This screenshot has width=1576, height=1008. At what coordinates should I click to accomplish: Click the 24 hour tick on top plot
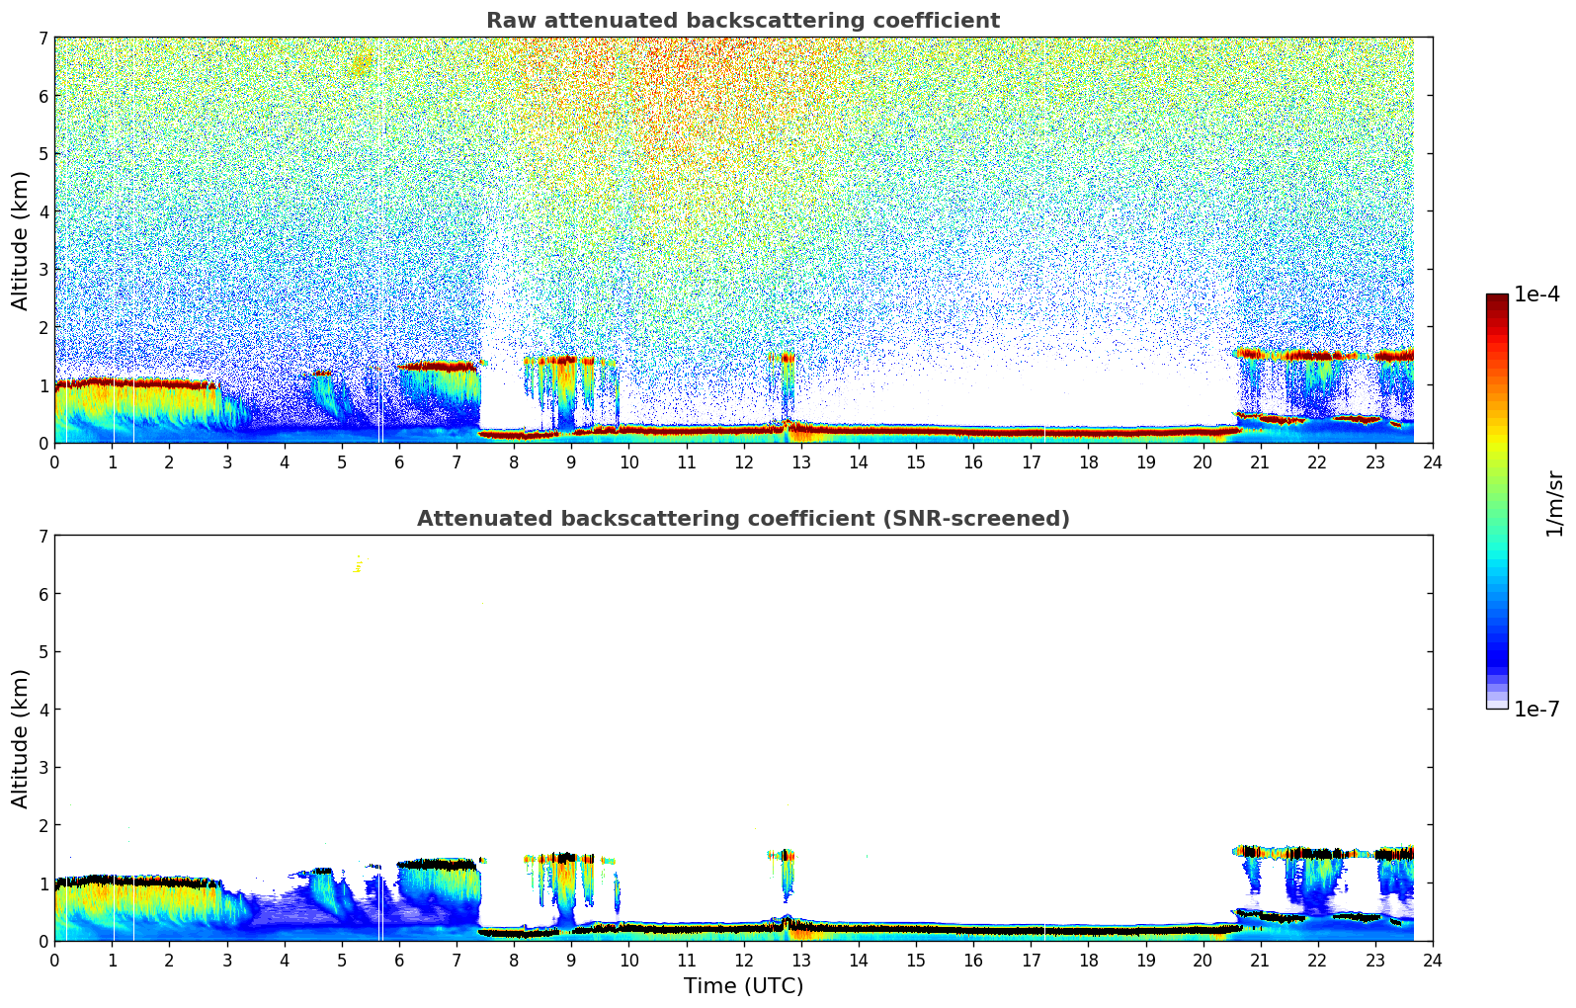1432,462
